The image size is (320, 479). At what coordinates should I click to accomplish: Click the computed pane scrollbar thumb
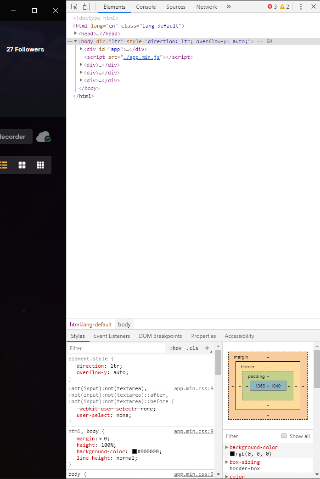[x=317, y=369]
